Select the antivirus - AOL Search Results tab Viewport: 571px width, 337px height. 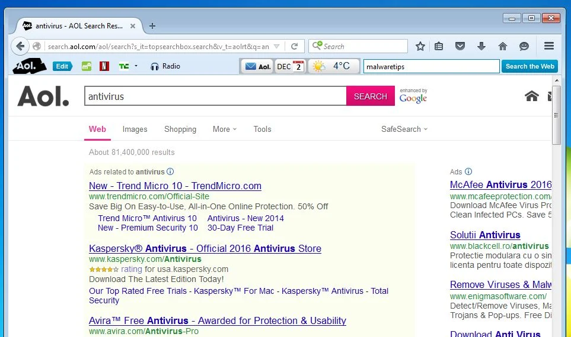(79, 26)
